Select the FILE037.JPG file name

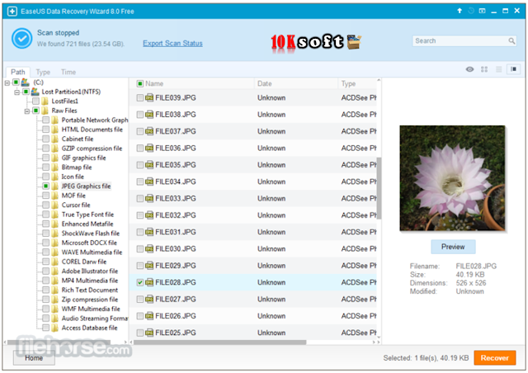[x=176, y=131]
